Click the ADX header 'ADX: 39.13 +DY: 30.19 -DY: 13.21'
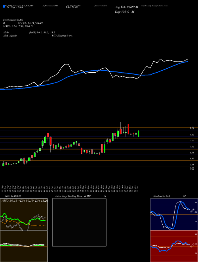Image resolution: width=198 pixels, height=262 pixels. point(25,201)
